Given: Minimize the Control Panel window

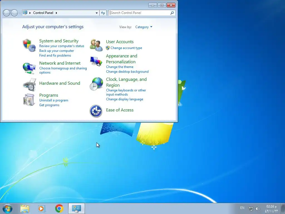Looking at the screenshot, I should pos(153,5).
